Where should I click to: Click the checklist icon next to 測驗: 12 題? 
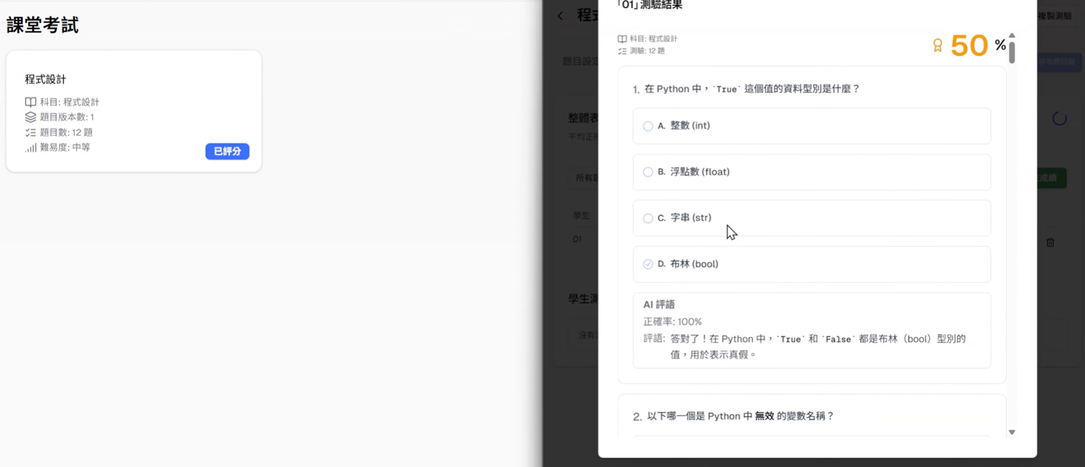pos(622,51)
